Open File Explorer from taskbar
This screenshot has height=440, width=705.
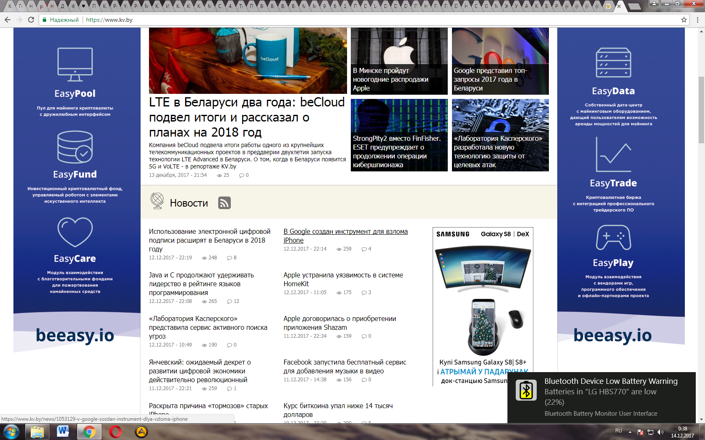tap(37, 432)
